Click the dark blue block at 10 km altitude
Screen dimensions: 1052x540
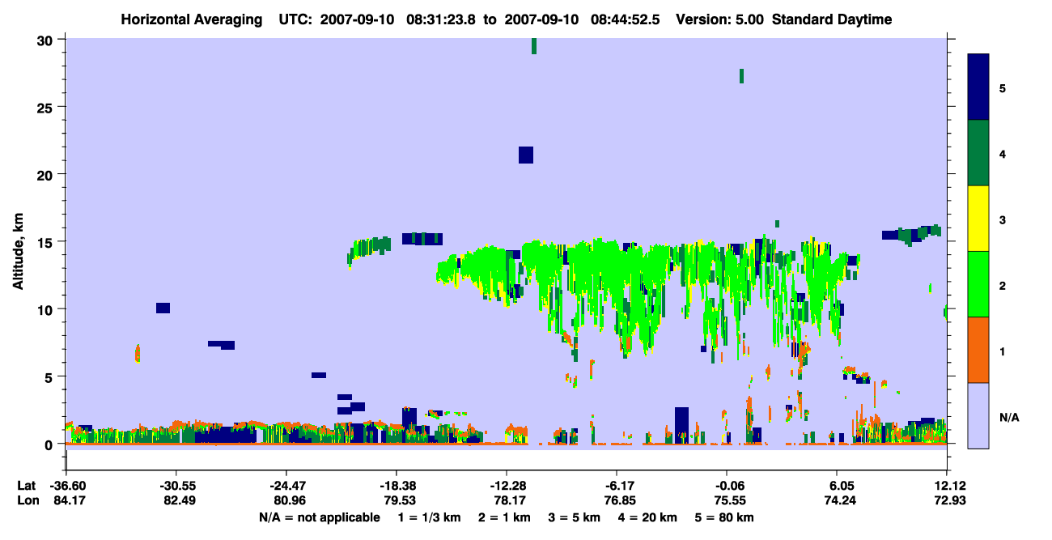click(163, 308)
